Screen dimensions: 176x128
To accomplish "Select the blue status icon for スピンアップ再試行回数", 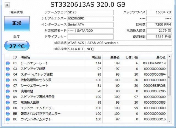I will point(8,97).
